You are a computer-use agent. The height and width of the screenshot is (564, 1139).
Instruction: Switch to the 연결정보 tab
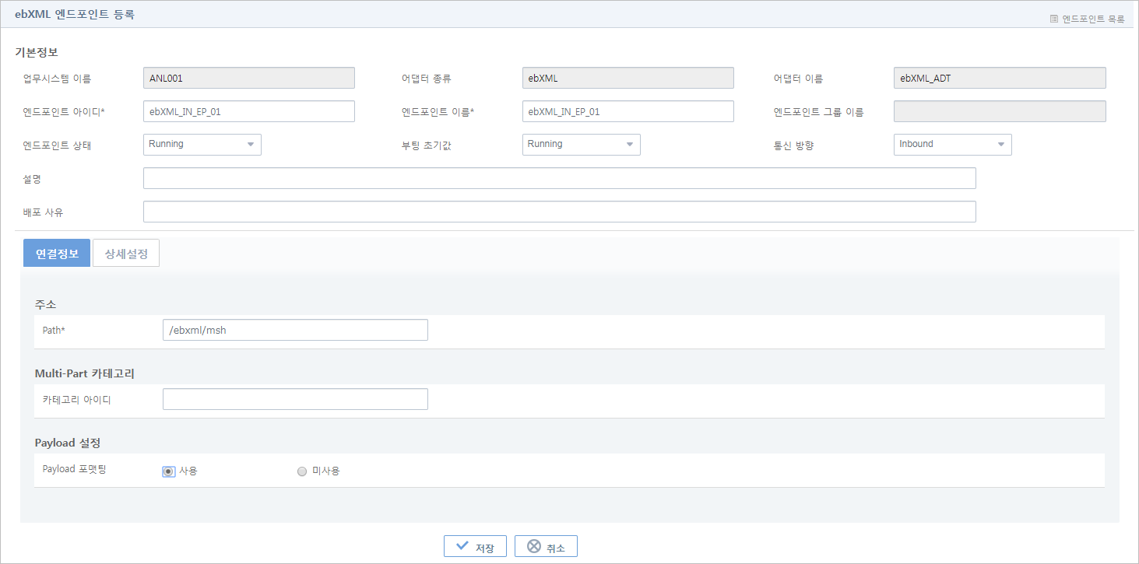(x=57, y=254)
